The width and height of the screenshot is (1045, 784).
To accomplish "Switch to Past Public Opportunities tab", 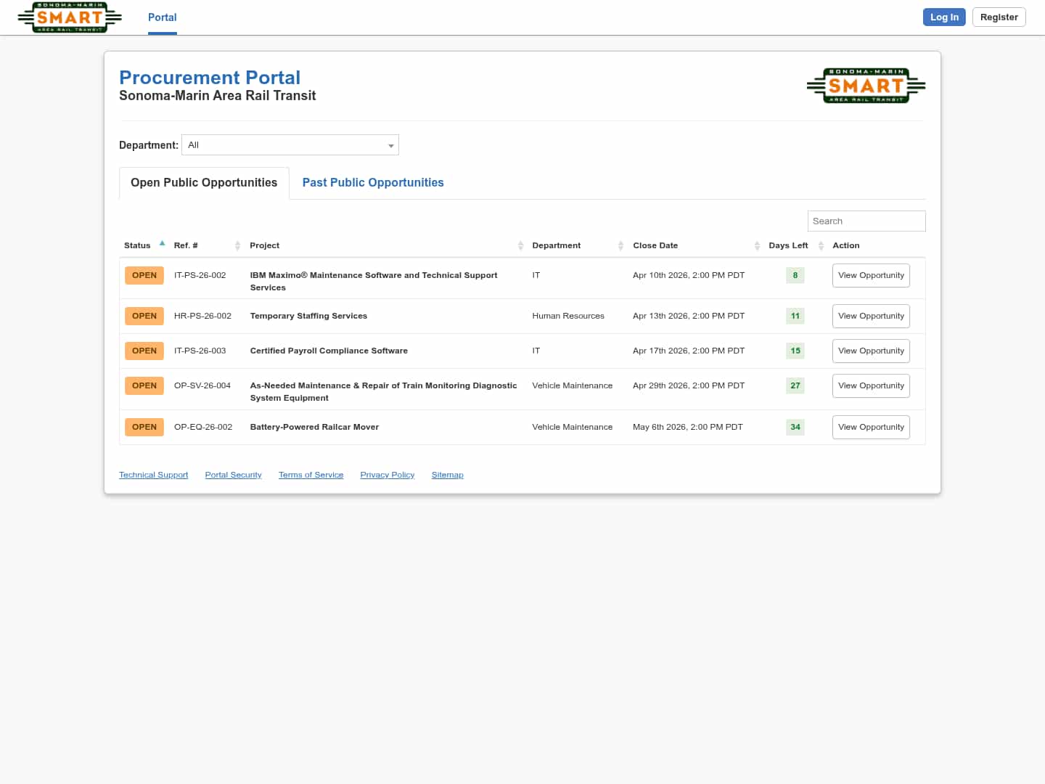I will pyautogui.click(x=373, y=183).
